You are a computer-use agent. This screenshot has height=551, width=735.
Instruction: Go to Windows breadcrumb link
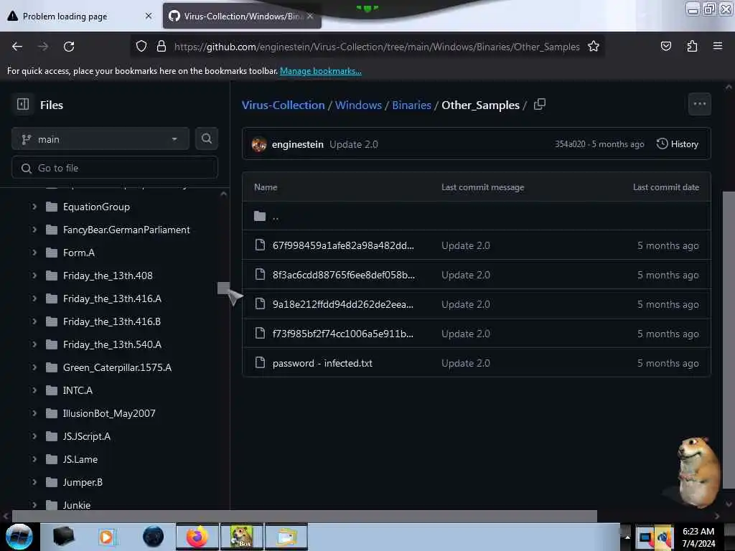[358, 105]
